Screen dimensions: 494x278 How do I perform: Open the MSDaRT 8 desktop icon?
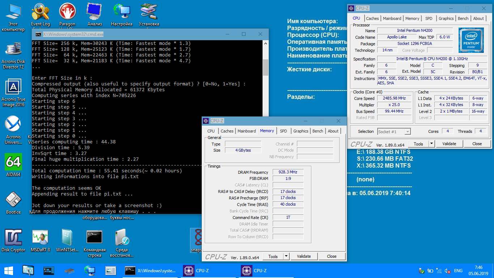pos(41,240)
